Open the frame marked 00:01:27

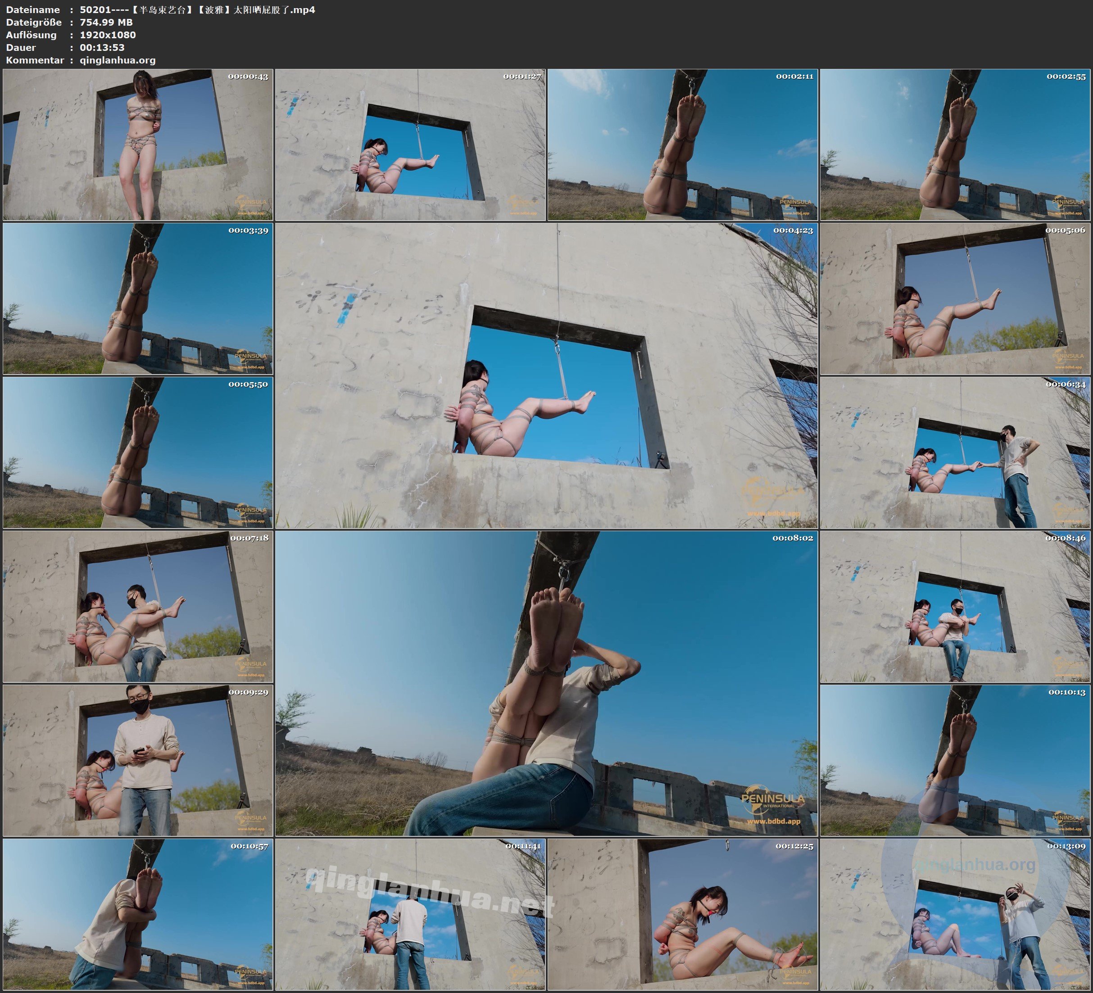click(410, 144)
